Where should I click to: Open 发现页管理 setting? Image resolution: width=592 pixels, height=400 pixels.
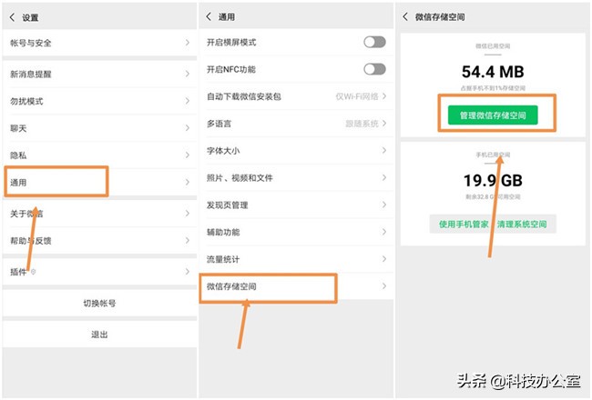296,205
